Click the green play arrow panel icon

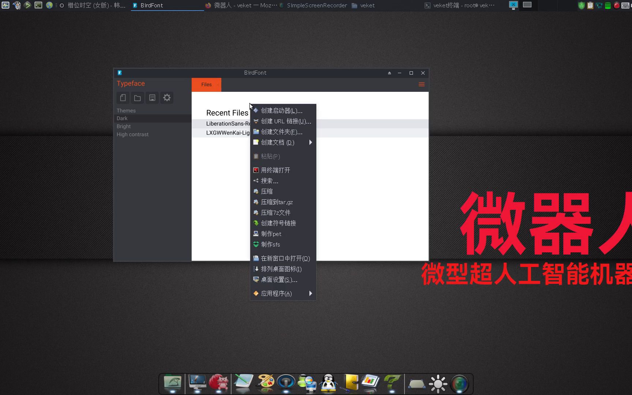click(27, 5)
